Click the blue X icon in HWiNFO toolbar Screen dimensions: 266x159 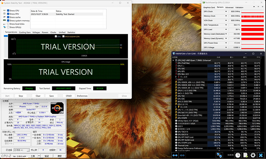coord(261,155)
